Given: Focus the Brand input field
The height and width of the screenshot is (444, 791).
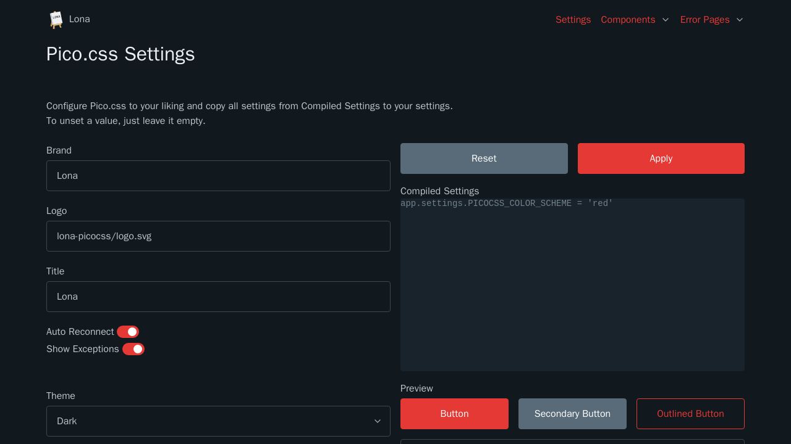Looking at the screenshot, I should tap(218, 176).
